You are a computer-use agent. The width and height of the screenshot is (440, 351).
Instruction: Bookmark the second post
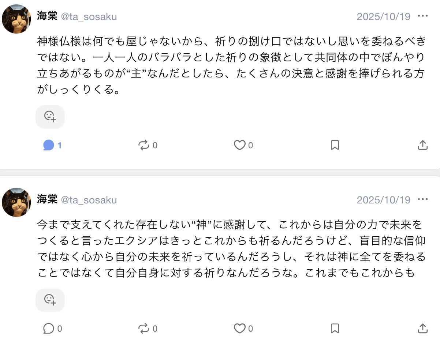pyautogui.click(x=335, y=328)
